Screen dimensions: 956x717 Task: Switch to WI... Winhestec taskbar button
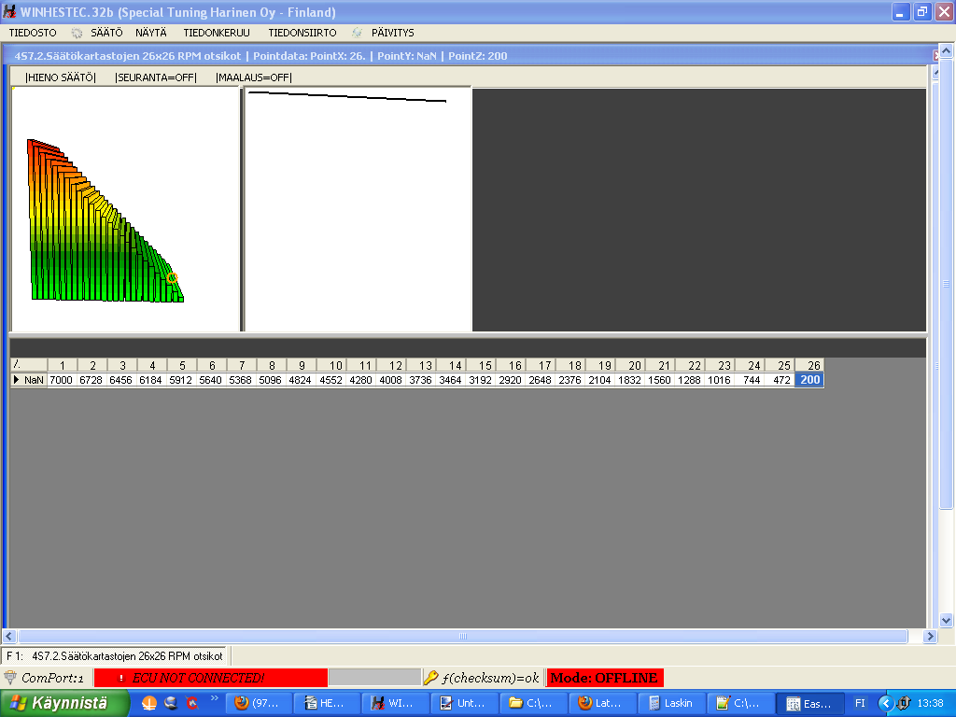pos(395,703)
